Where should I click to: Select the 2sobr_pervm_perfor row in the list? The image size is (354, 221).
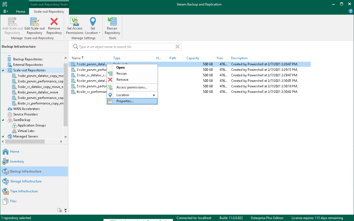[x=190, y=70]
